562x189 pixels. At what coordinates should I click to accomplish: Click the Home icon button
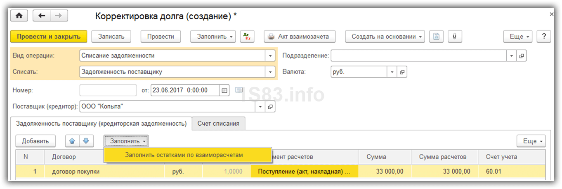point(19,16)
